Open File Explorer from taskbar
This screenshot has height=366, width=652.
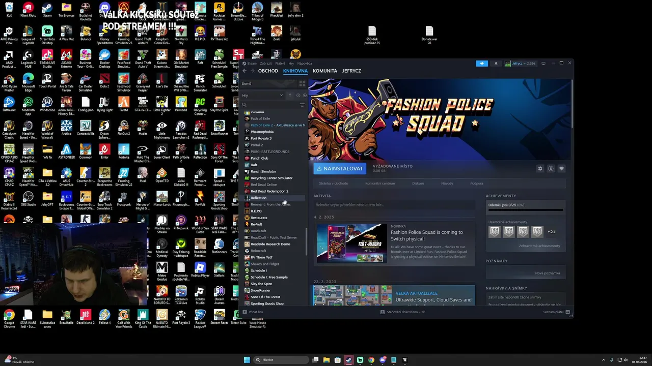pos(326,360)
